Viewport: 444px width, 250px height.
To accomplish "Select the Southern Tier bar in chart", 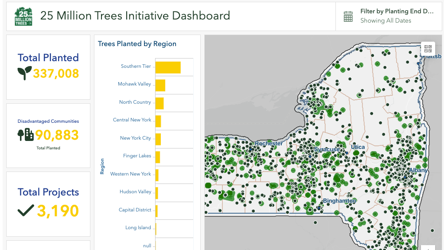I will (x=168, y=67).
